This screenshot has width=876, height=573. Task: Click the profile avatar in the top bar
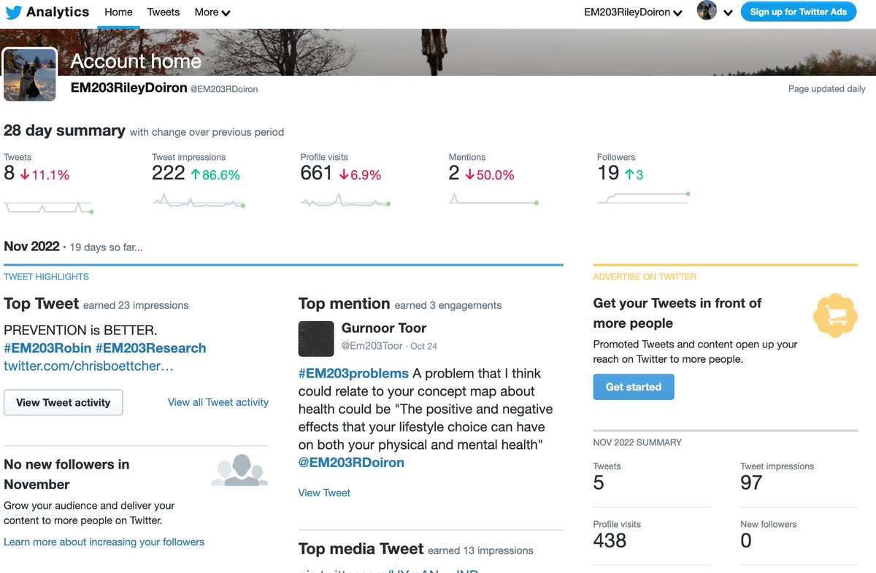[707, 11]
